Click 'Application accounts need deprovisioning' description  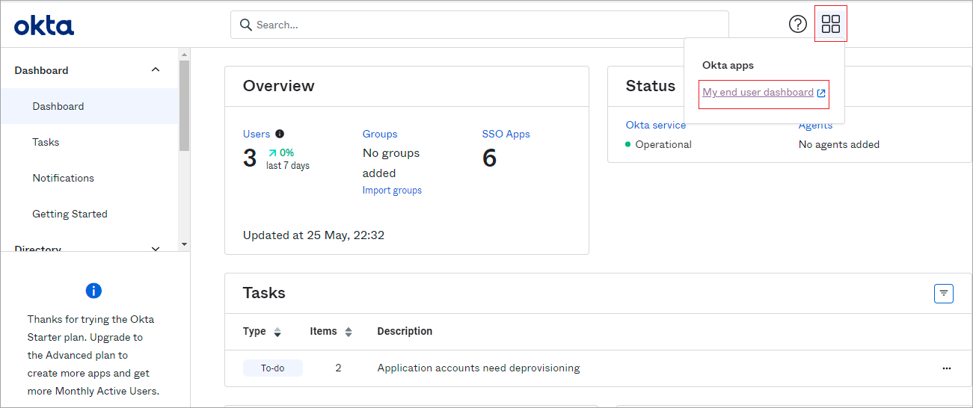(x=479, y=368)
